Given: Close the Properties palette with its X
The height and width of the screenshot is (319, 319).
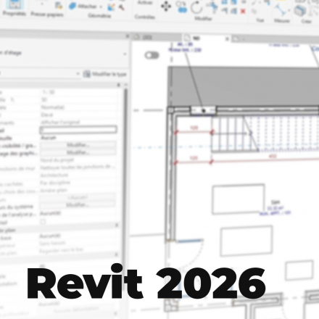Looking at the screenshot, I should coord(128,36).
